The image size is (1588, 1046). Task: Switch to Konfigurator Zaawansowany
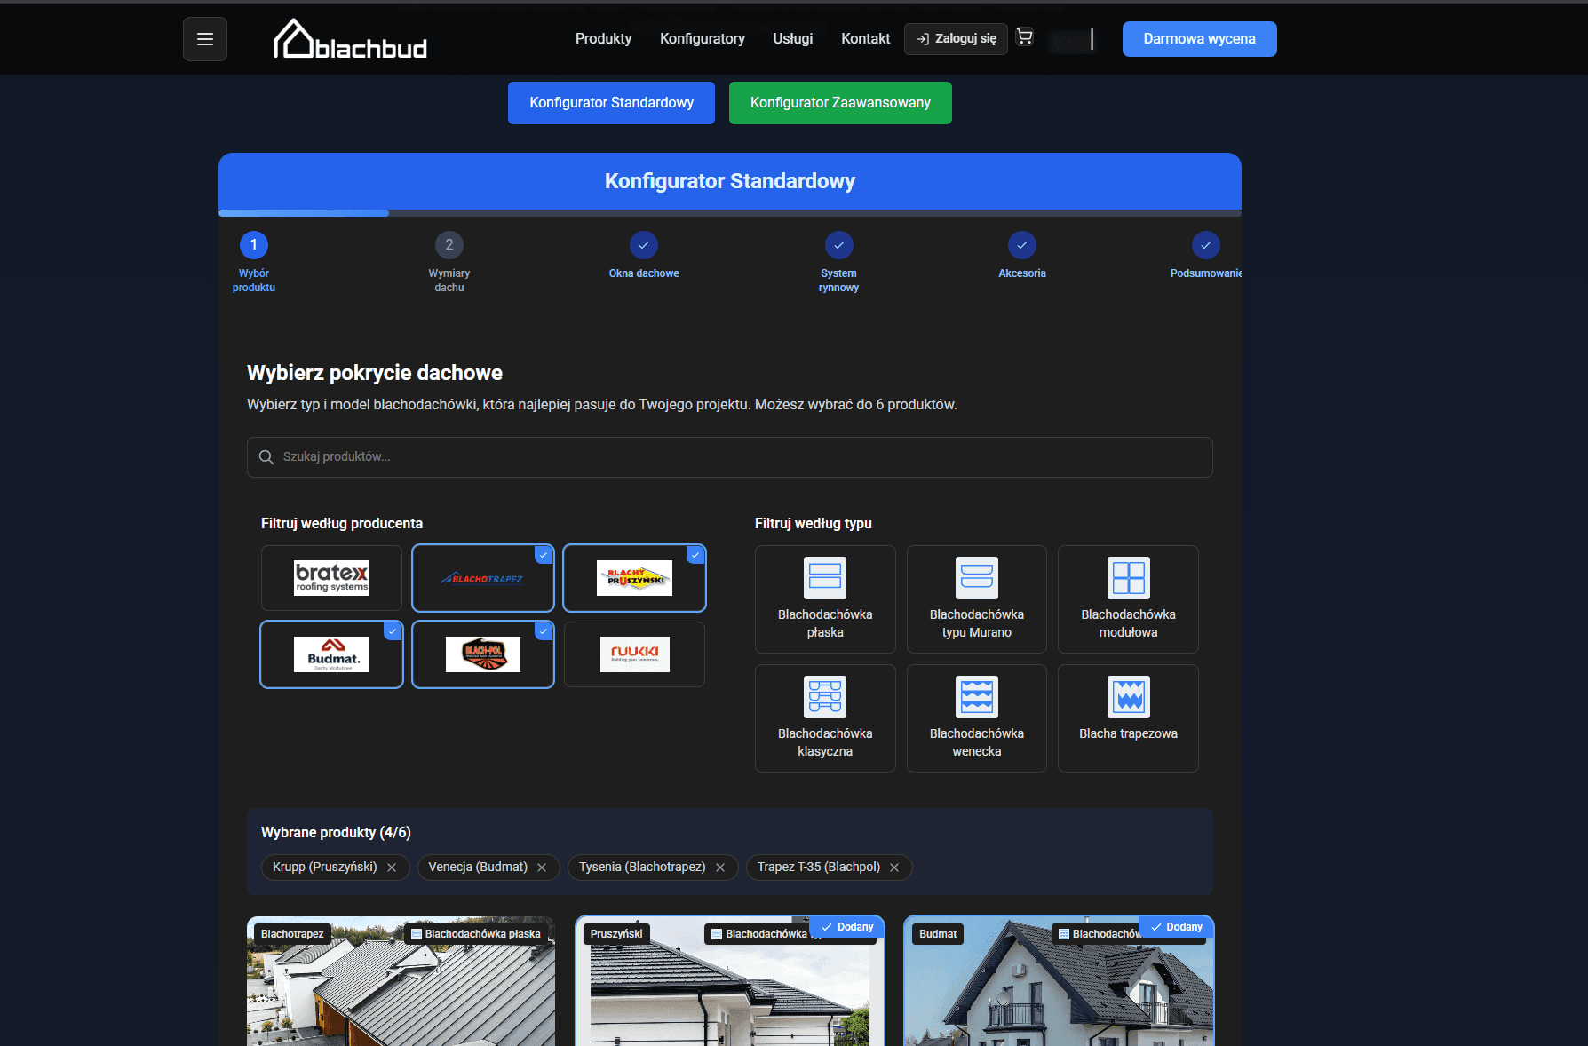840,103
